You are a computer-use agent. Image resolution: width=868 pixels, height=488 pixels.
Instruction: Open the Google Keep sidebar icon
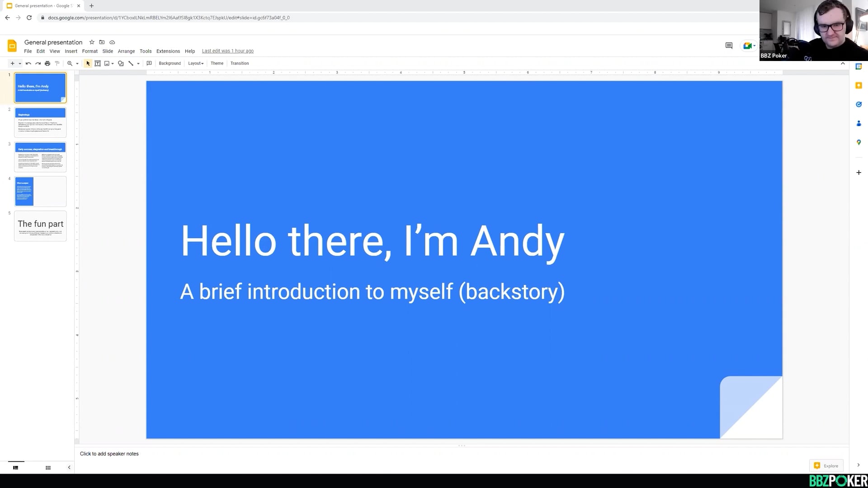[x=859, y=85]
